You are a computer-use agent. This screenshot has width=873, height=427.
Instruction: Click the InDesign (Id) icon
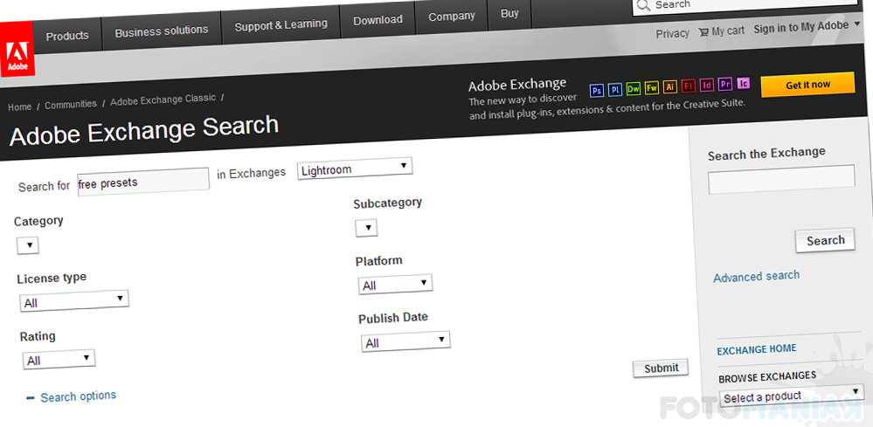click(x=707, y=85)
